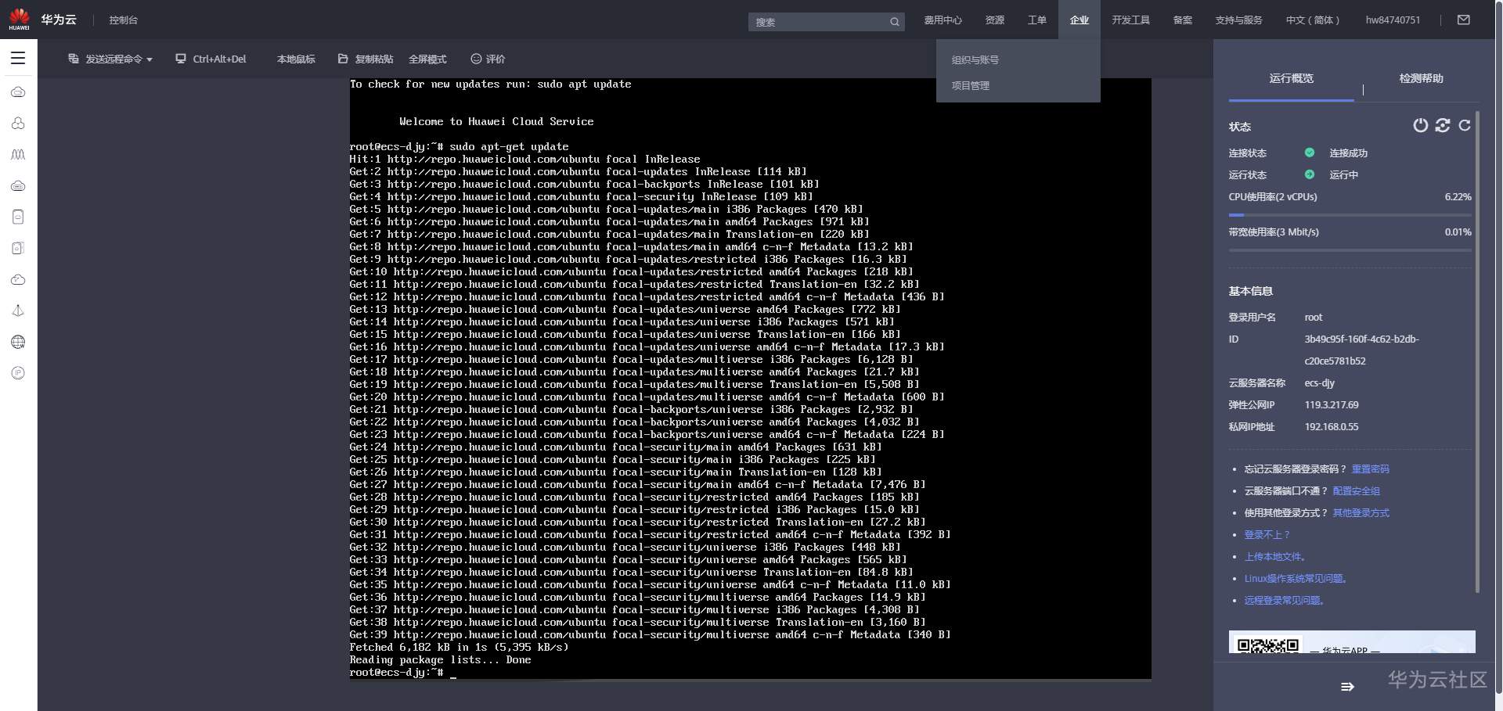Click the refresh icon beside the restart icon
The height and width of the screenshot is (711, 1503).
pyautogui.click(x=1465, y=125)
